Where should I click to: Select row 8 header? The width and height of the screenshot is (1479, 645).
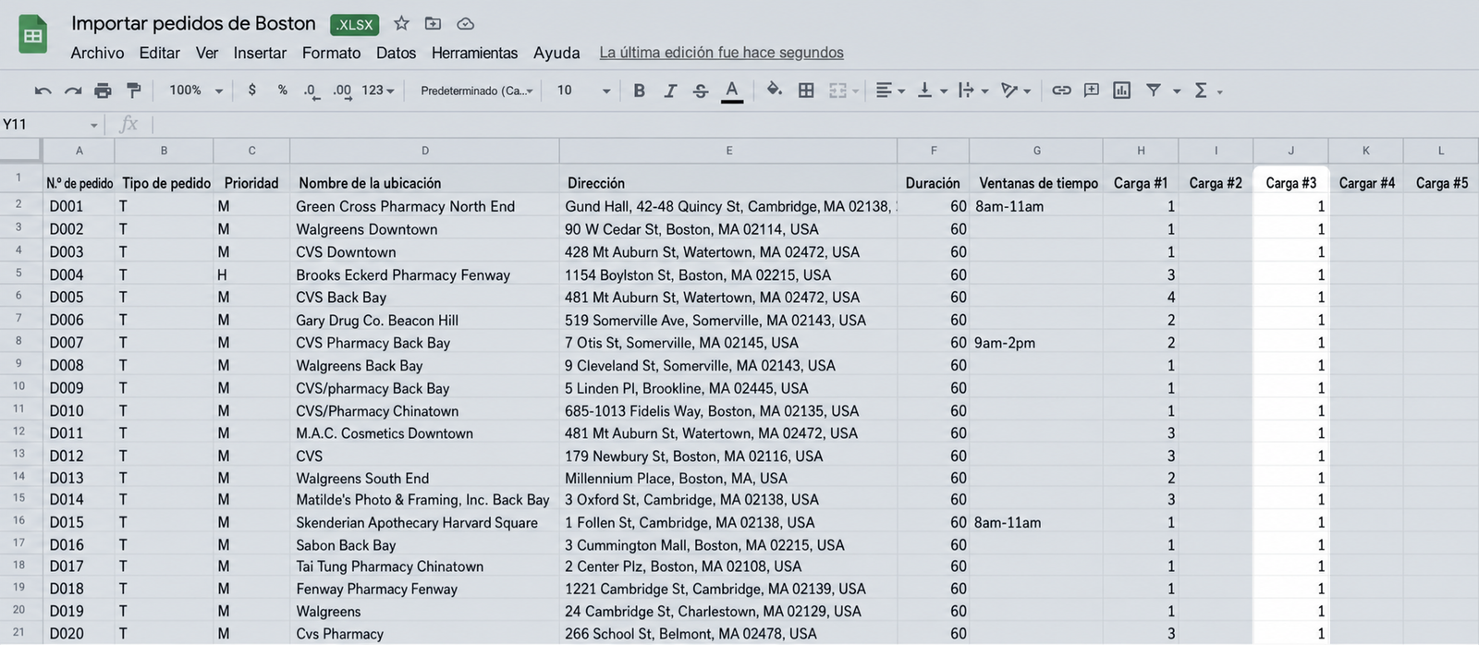click(18, 341)
